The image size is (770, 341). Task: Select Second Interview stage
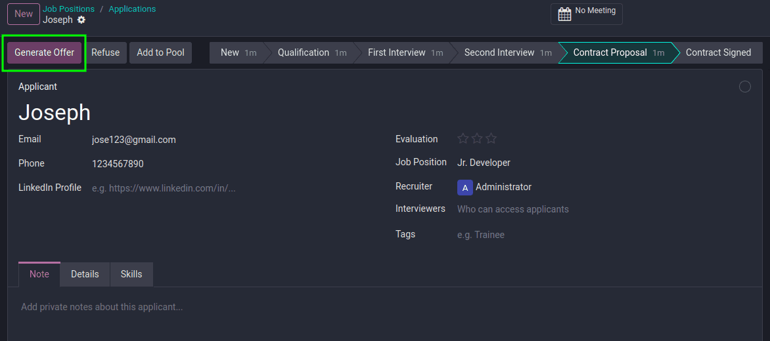pyautogui.click(x=508, y=52)
